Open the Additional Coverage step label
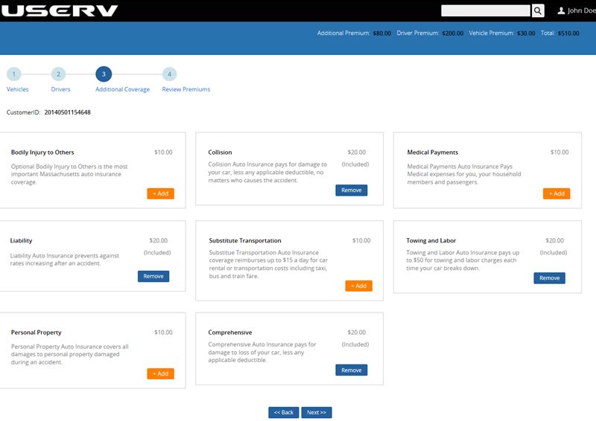This screenshot has width=596, height=421. 122,89
